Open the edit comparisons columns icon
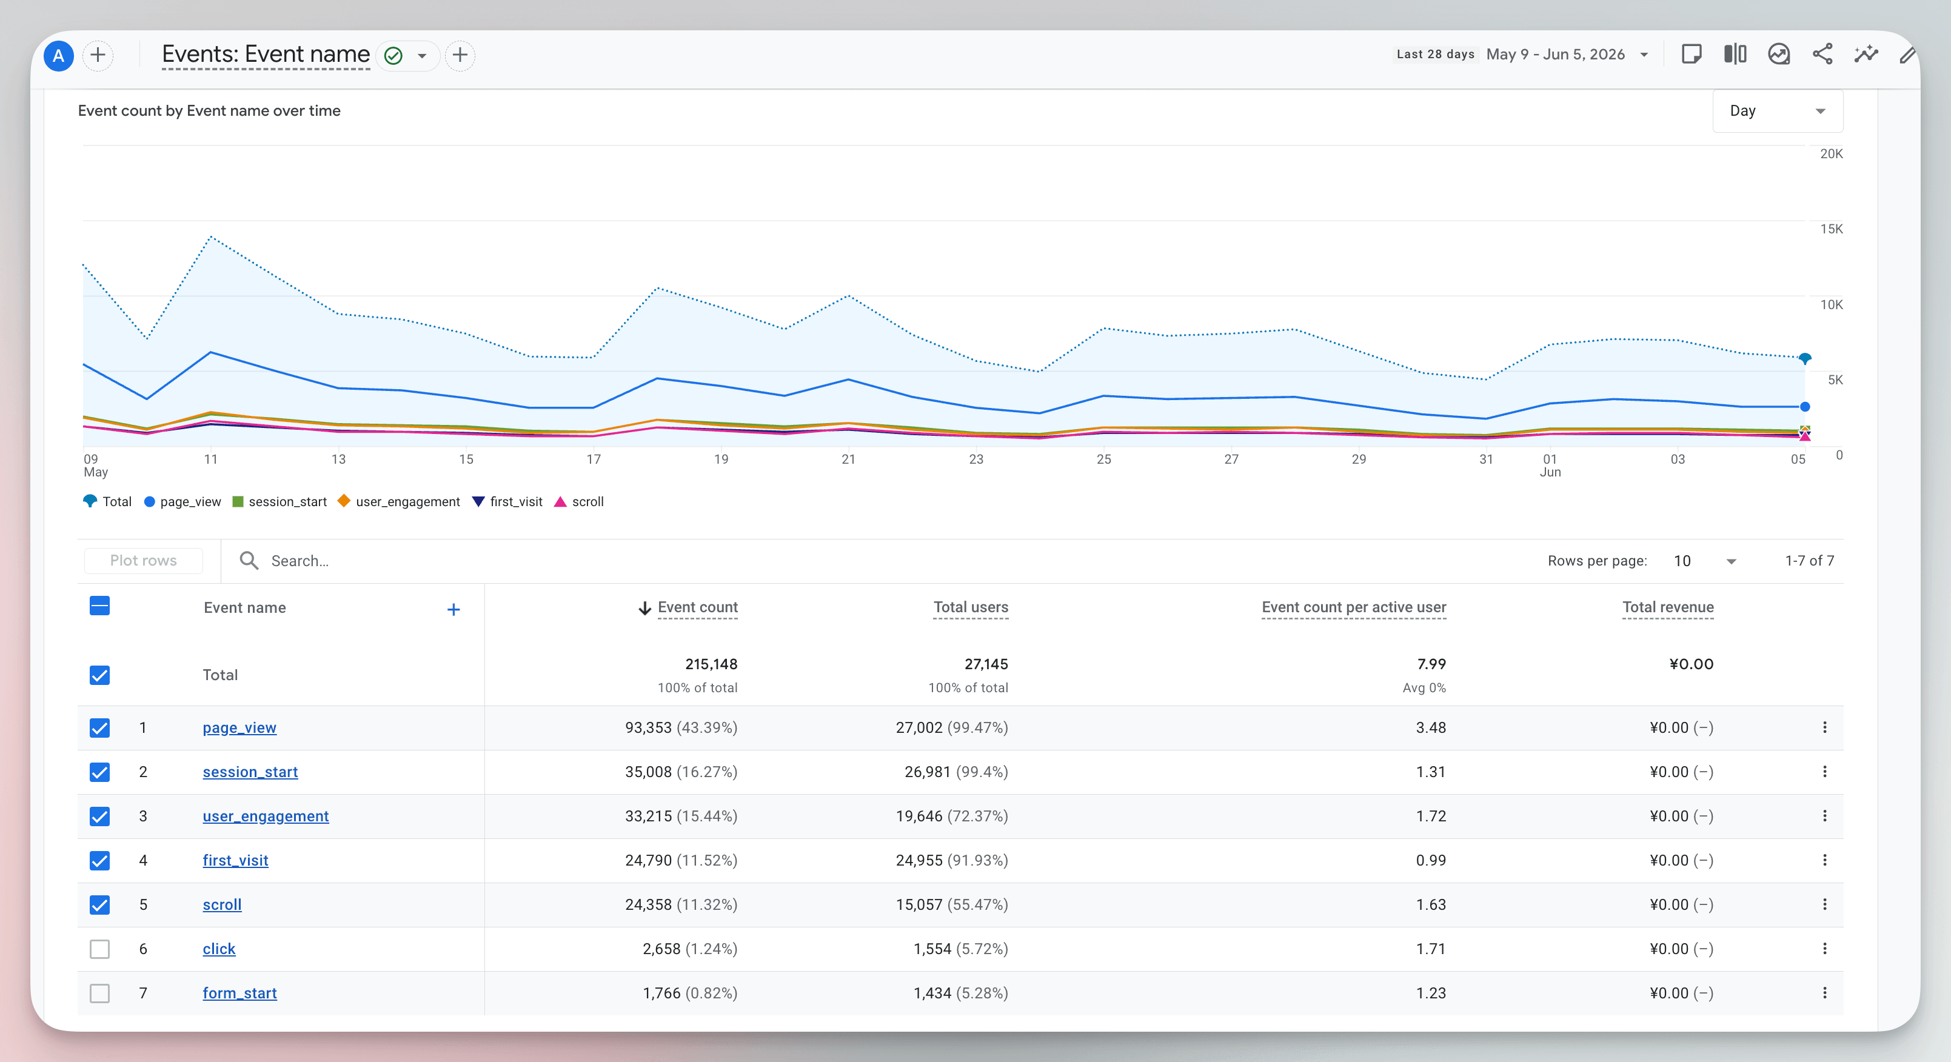Screen dimensions: 1951x1062 point(1735,55)
